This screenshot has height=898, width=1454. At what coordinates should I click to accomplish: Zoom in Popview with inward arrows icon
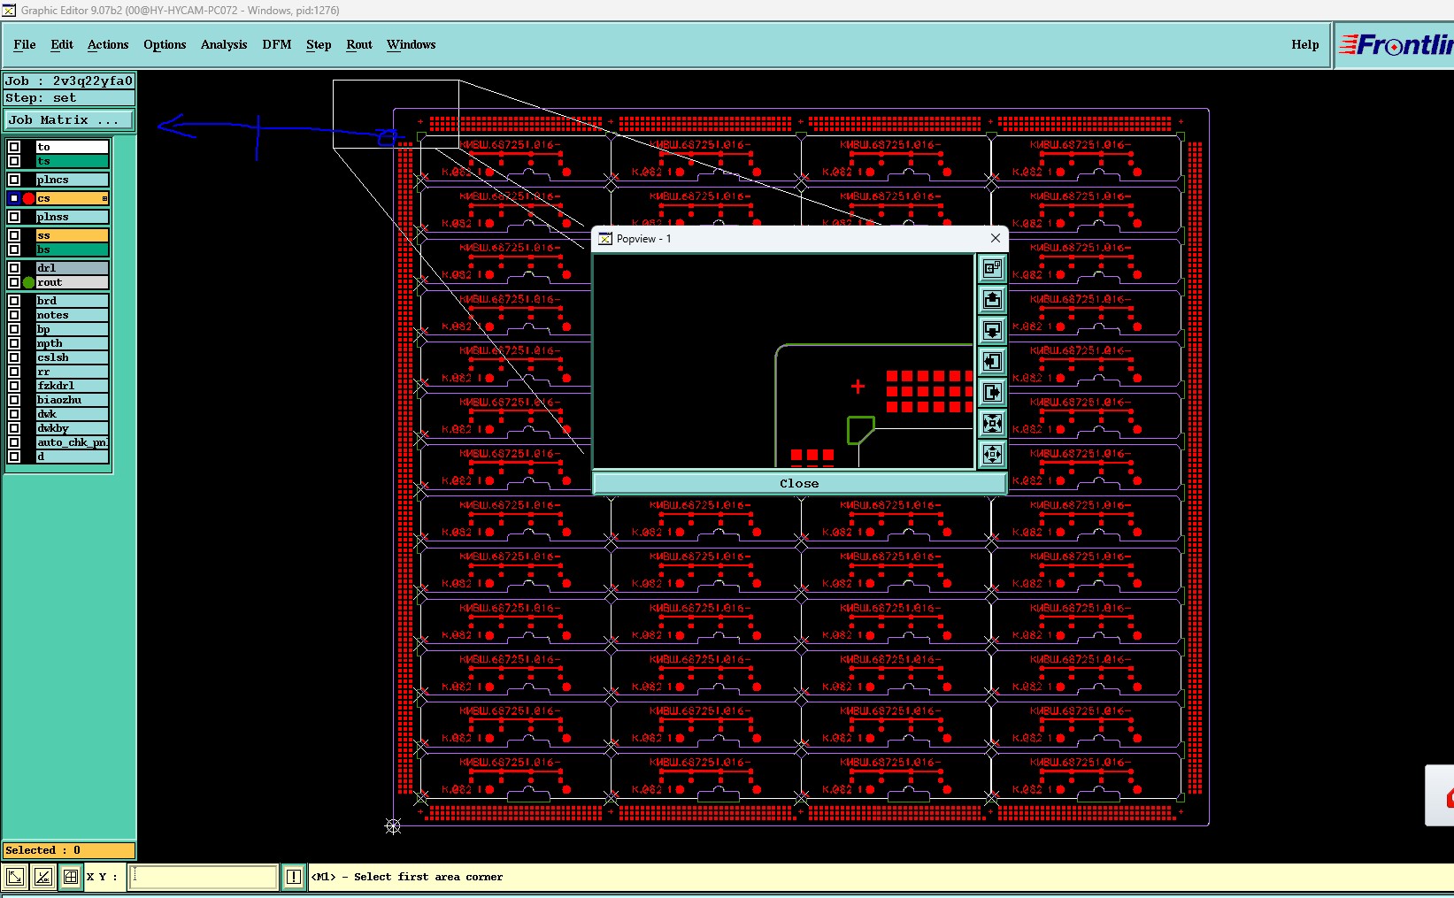[992, 423]
